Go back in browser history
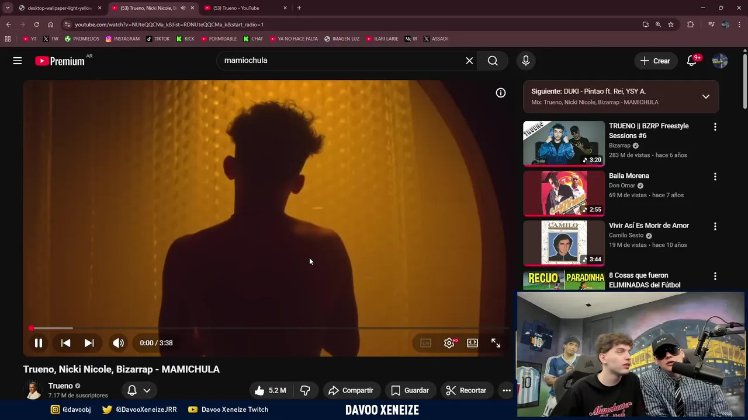The height and width of the screenshot is (420, 748). 8,24
